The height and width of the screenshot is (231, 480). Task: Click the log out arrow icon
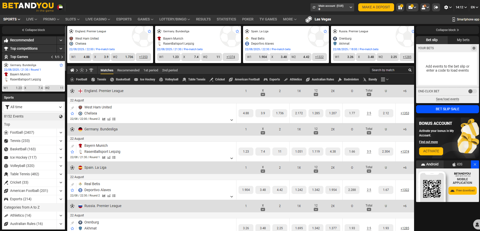point(436,7)
